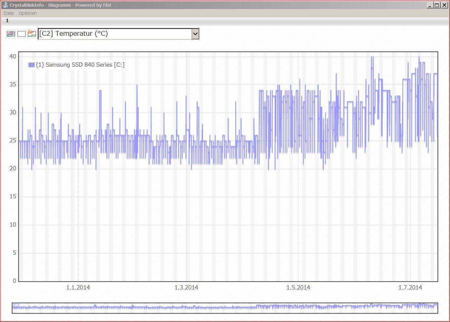Click the 1.3.2014 date label on the x-axis
450x322 pixels.
point(186,288)
